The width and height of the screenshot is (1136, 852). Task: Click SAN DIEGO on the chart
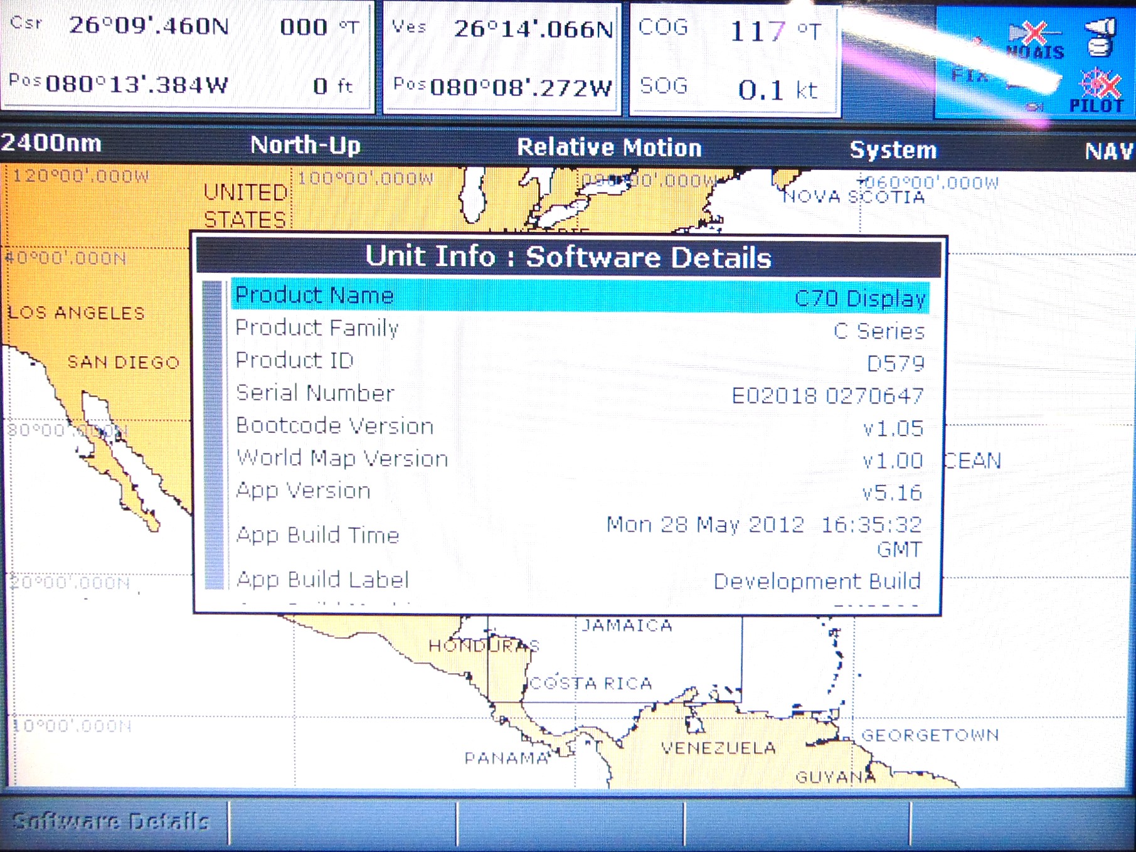(x=124, y=362)
